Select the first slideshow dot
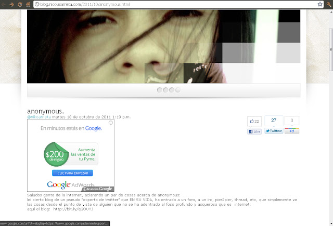This screenshot has height=226, width=333. click(160, 90)
